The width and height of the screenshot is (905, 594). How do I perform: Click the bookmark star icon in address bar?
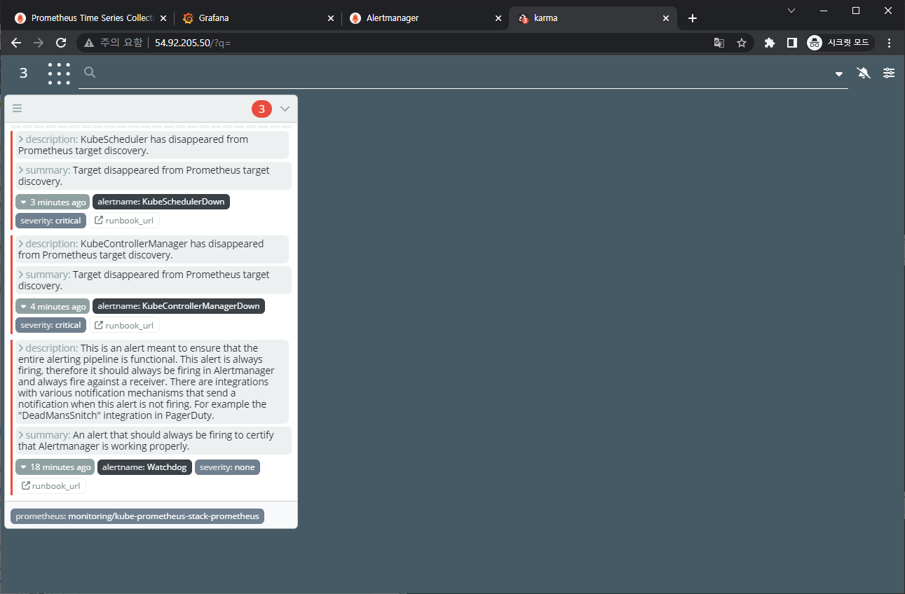(742, 43)
